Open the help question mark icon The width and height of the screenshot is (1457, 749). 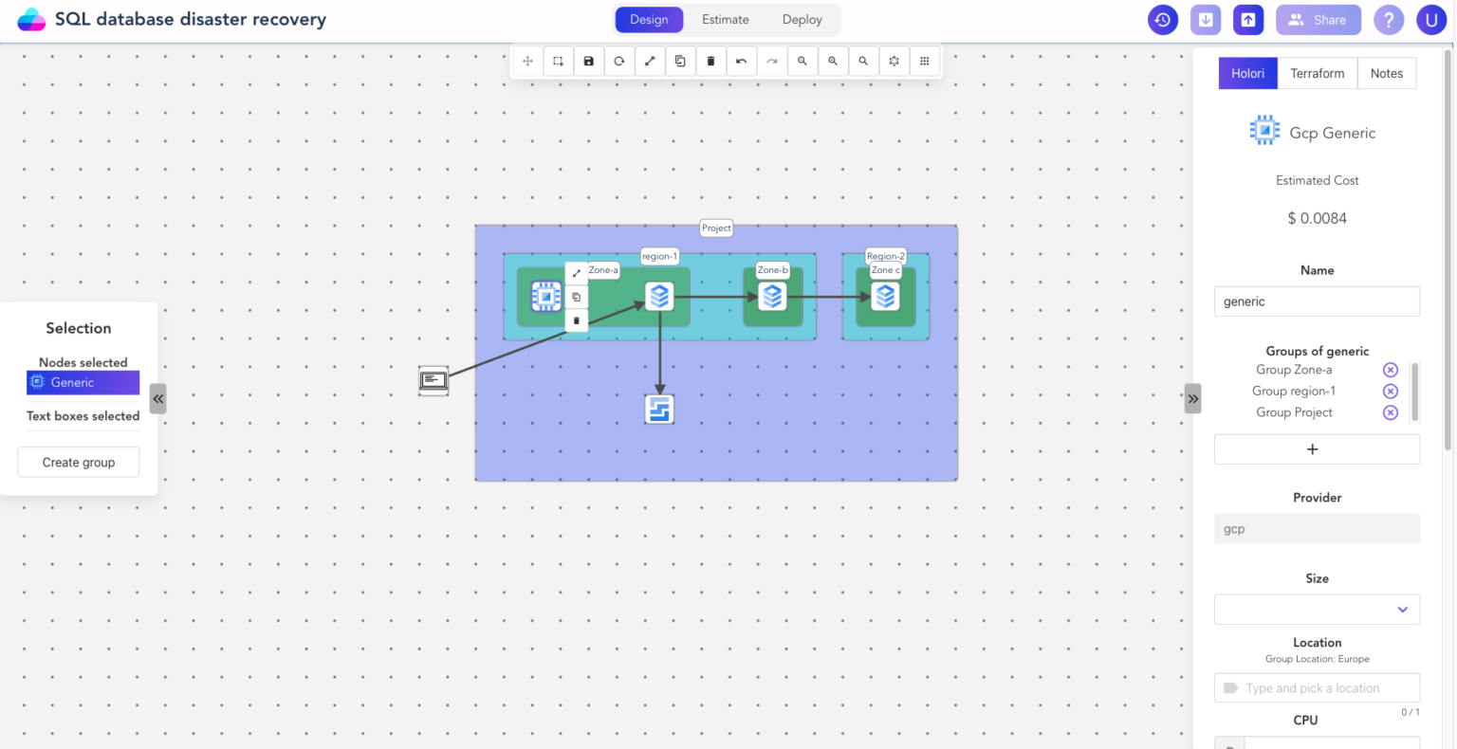tap(1389, 20)
